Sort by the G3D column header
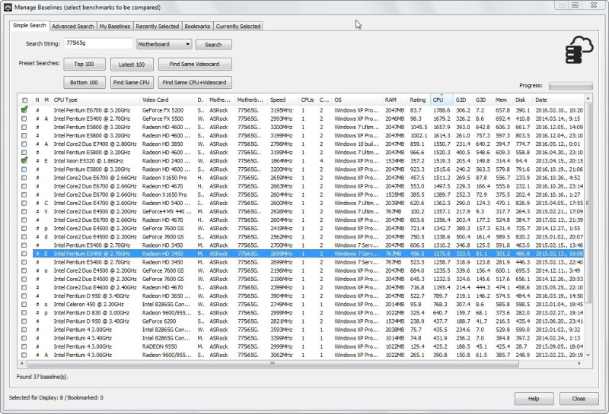The width and height of the screenshot is (609, 414). pyautogui.click(x=483, y=100)
